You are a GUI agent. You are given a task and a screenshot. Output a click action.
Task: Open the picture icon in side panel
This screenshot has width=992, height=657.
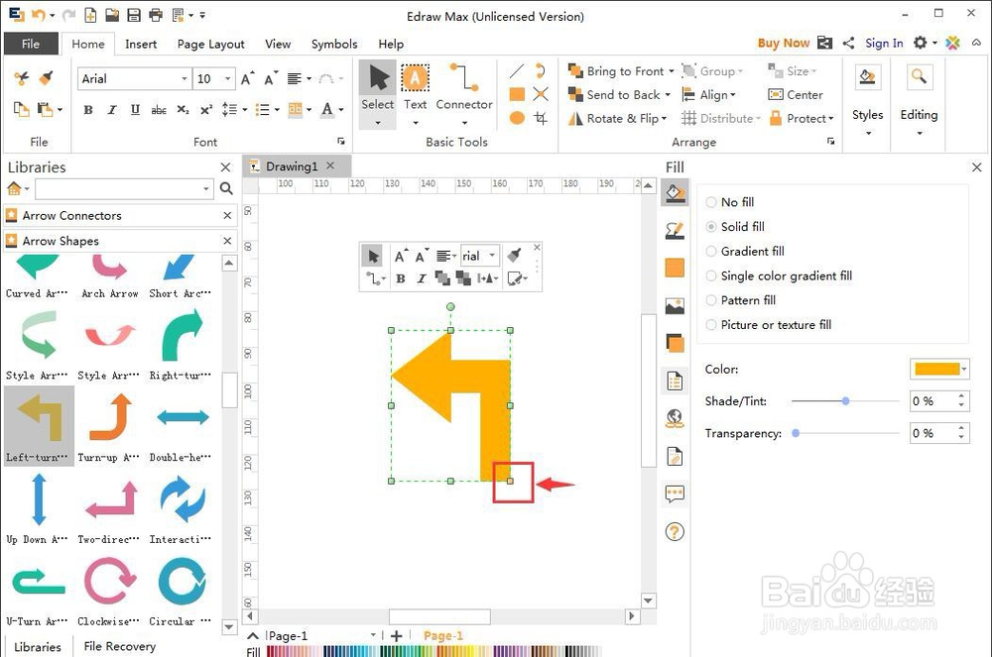click(x=675, y=306)
